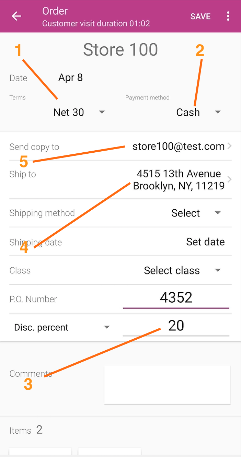The image size is (241, 457).
Task: Tap the first item thumbnail under Items
Action: point(40,452)
